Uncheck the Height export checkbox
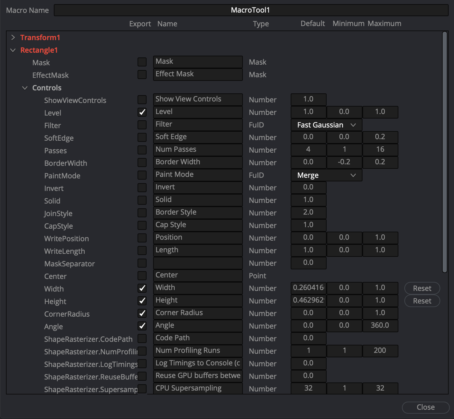454x419 pixels. pyautogui.click(x=142, y=301)
